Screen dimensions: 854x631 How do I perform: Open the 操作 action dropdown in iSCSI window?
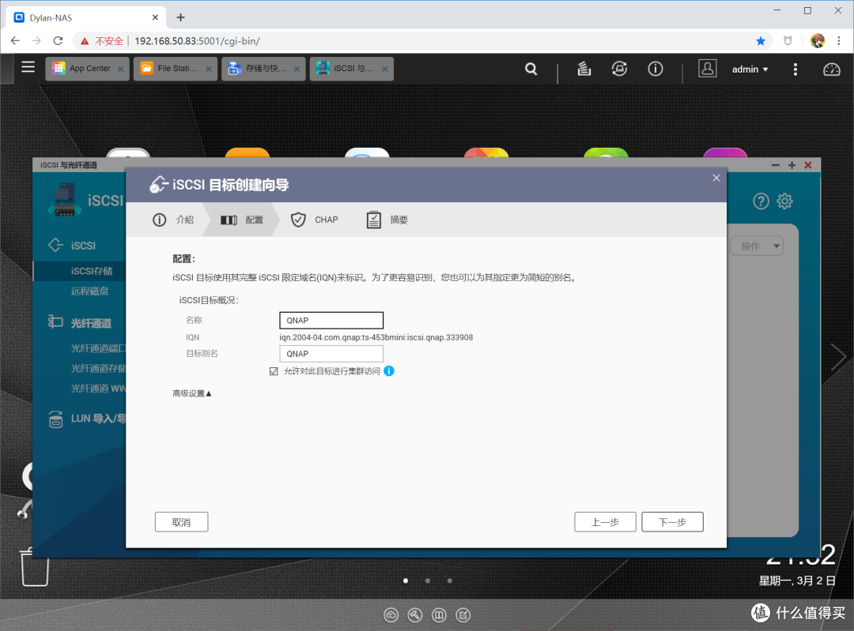(x=757, y=246)
